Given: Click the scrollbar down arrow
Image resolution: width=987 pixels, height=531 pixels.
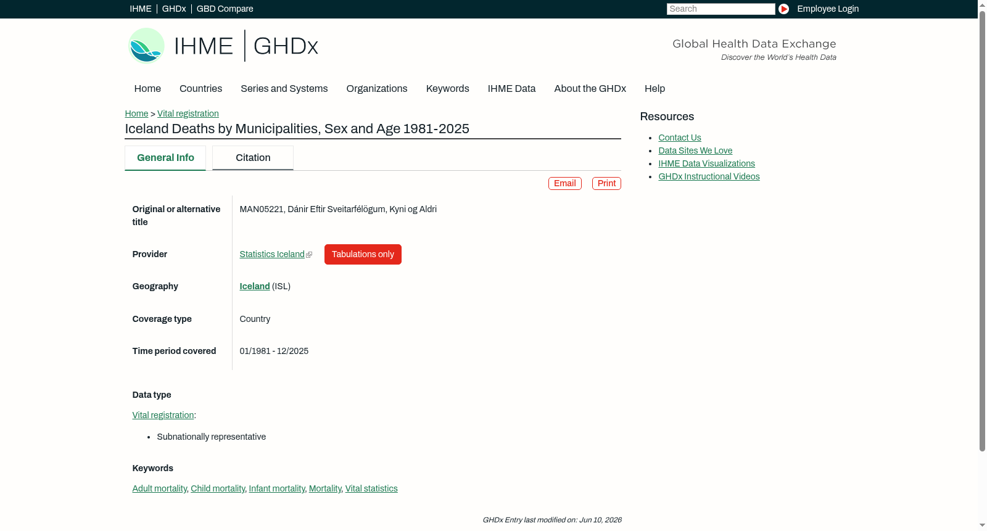Looking at the screenshot, I should [x=982, y=526].
